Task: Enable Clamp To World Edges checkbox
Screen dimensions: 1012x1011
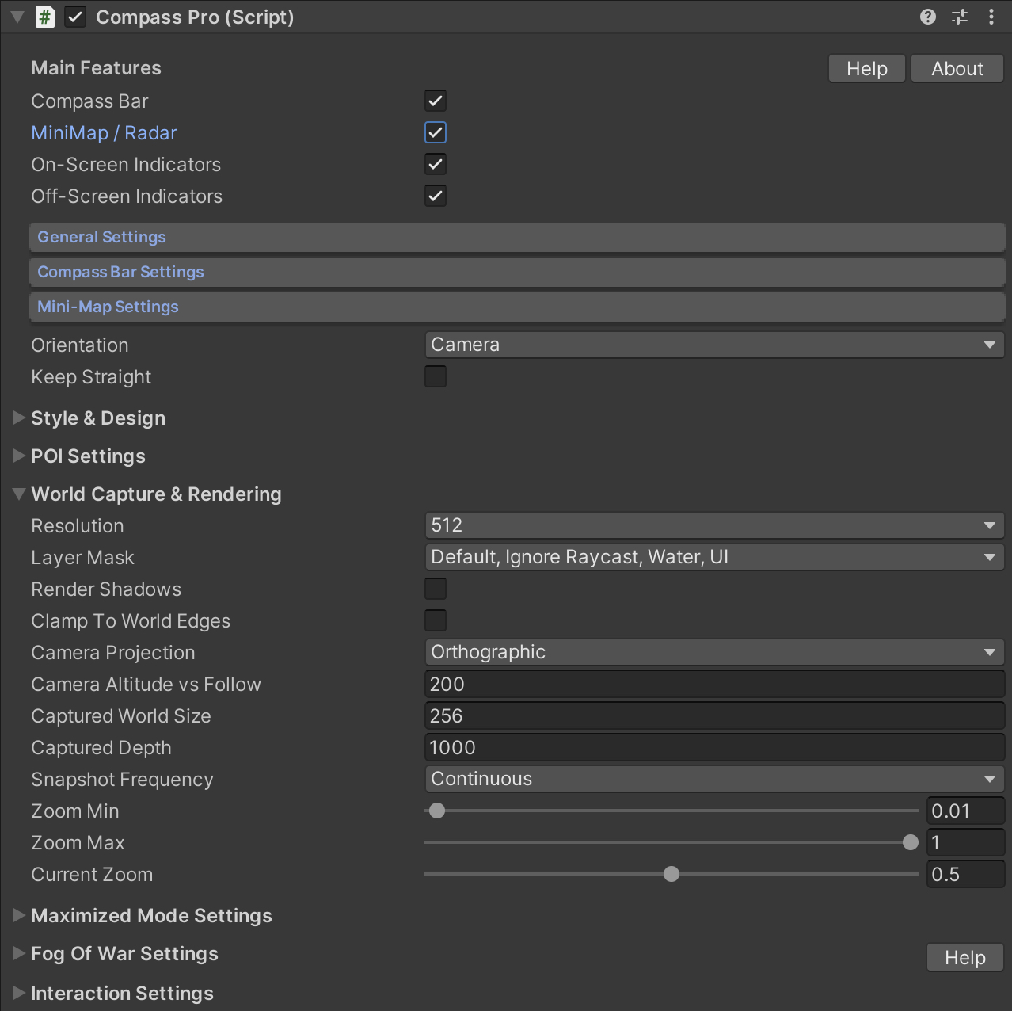Action: coord(436,620)
